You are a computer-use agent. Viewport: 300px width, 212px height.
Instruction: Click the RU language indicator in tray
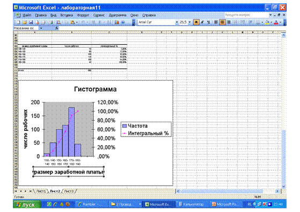pos(249,205)
